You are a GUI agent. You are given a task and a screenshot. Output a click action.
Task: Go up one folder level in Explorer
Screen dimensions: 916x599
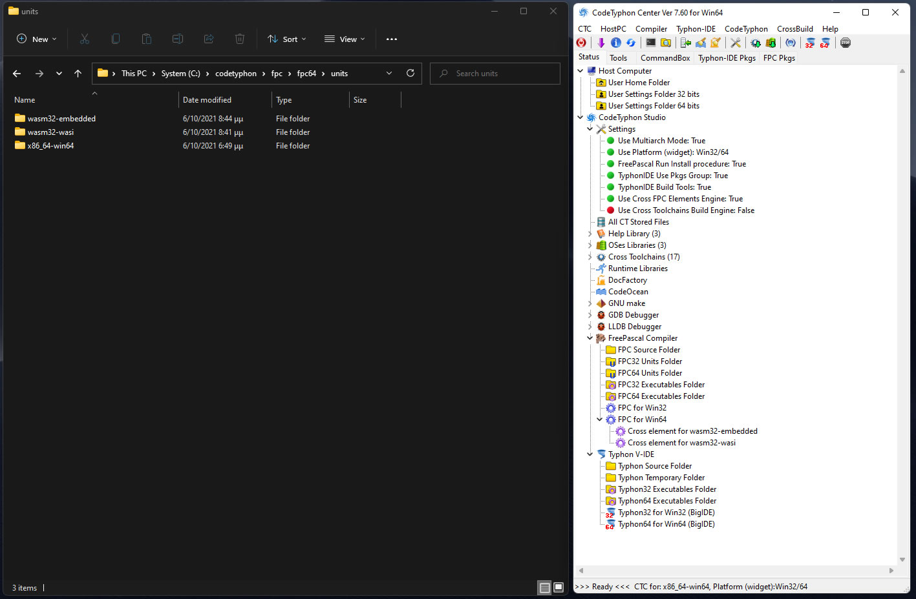click(x=78, y=74)
